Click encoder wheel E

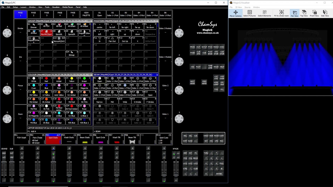click(179, 33)
